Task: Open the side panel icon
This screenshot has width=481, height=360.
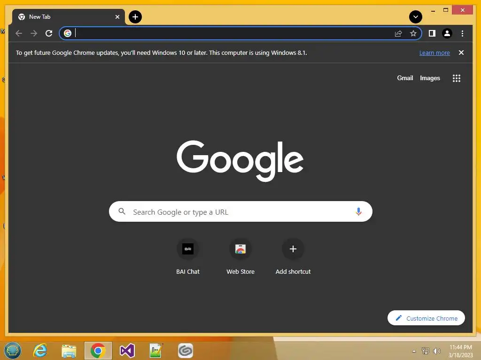Action: point(432,33)
